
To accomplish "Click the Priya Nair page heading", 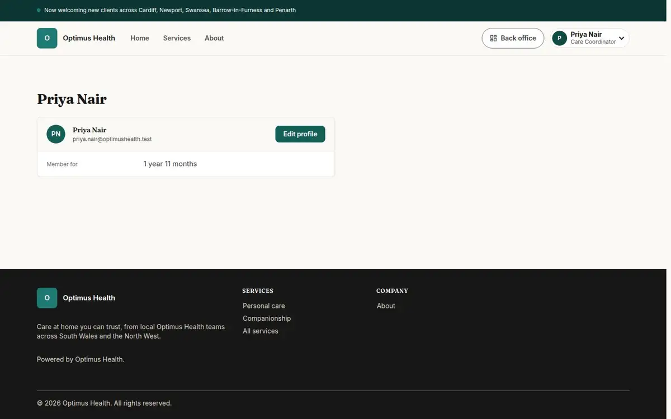I will [72, 99].
